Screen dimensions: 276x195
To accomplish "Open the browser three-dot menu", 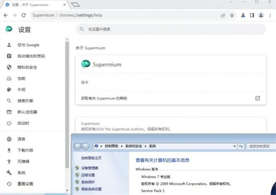I will point(270,15).
